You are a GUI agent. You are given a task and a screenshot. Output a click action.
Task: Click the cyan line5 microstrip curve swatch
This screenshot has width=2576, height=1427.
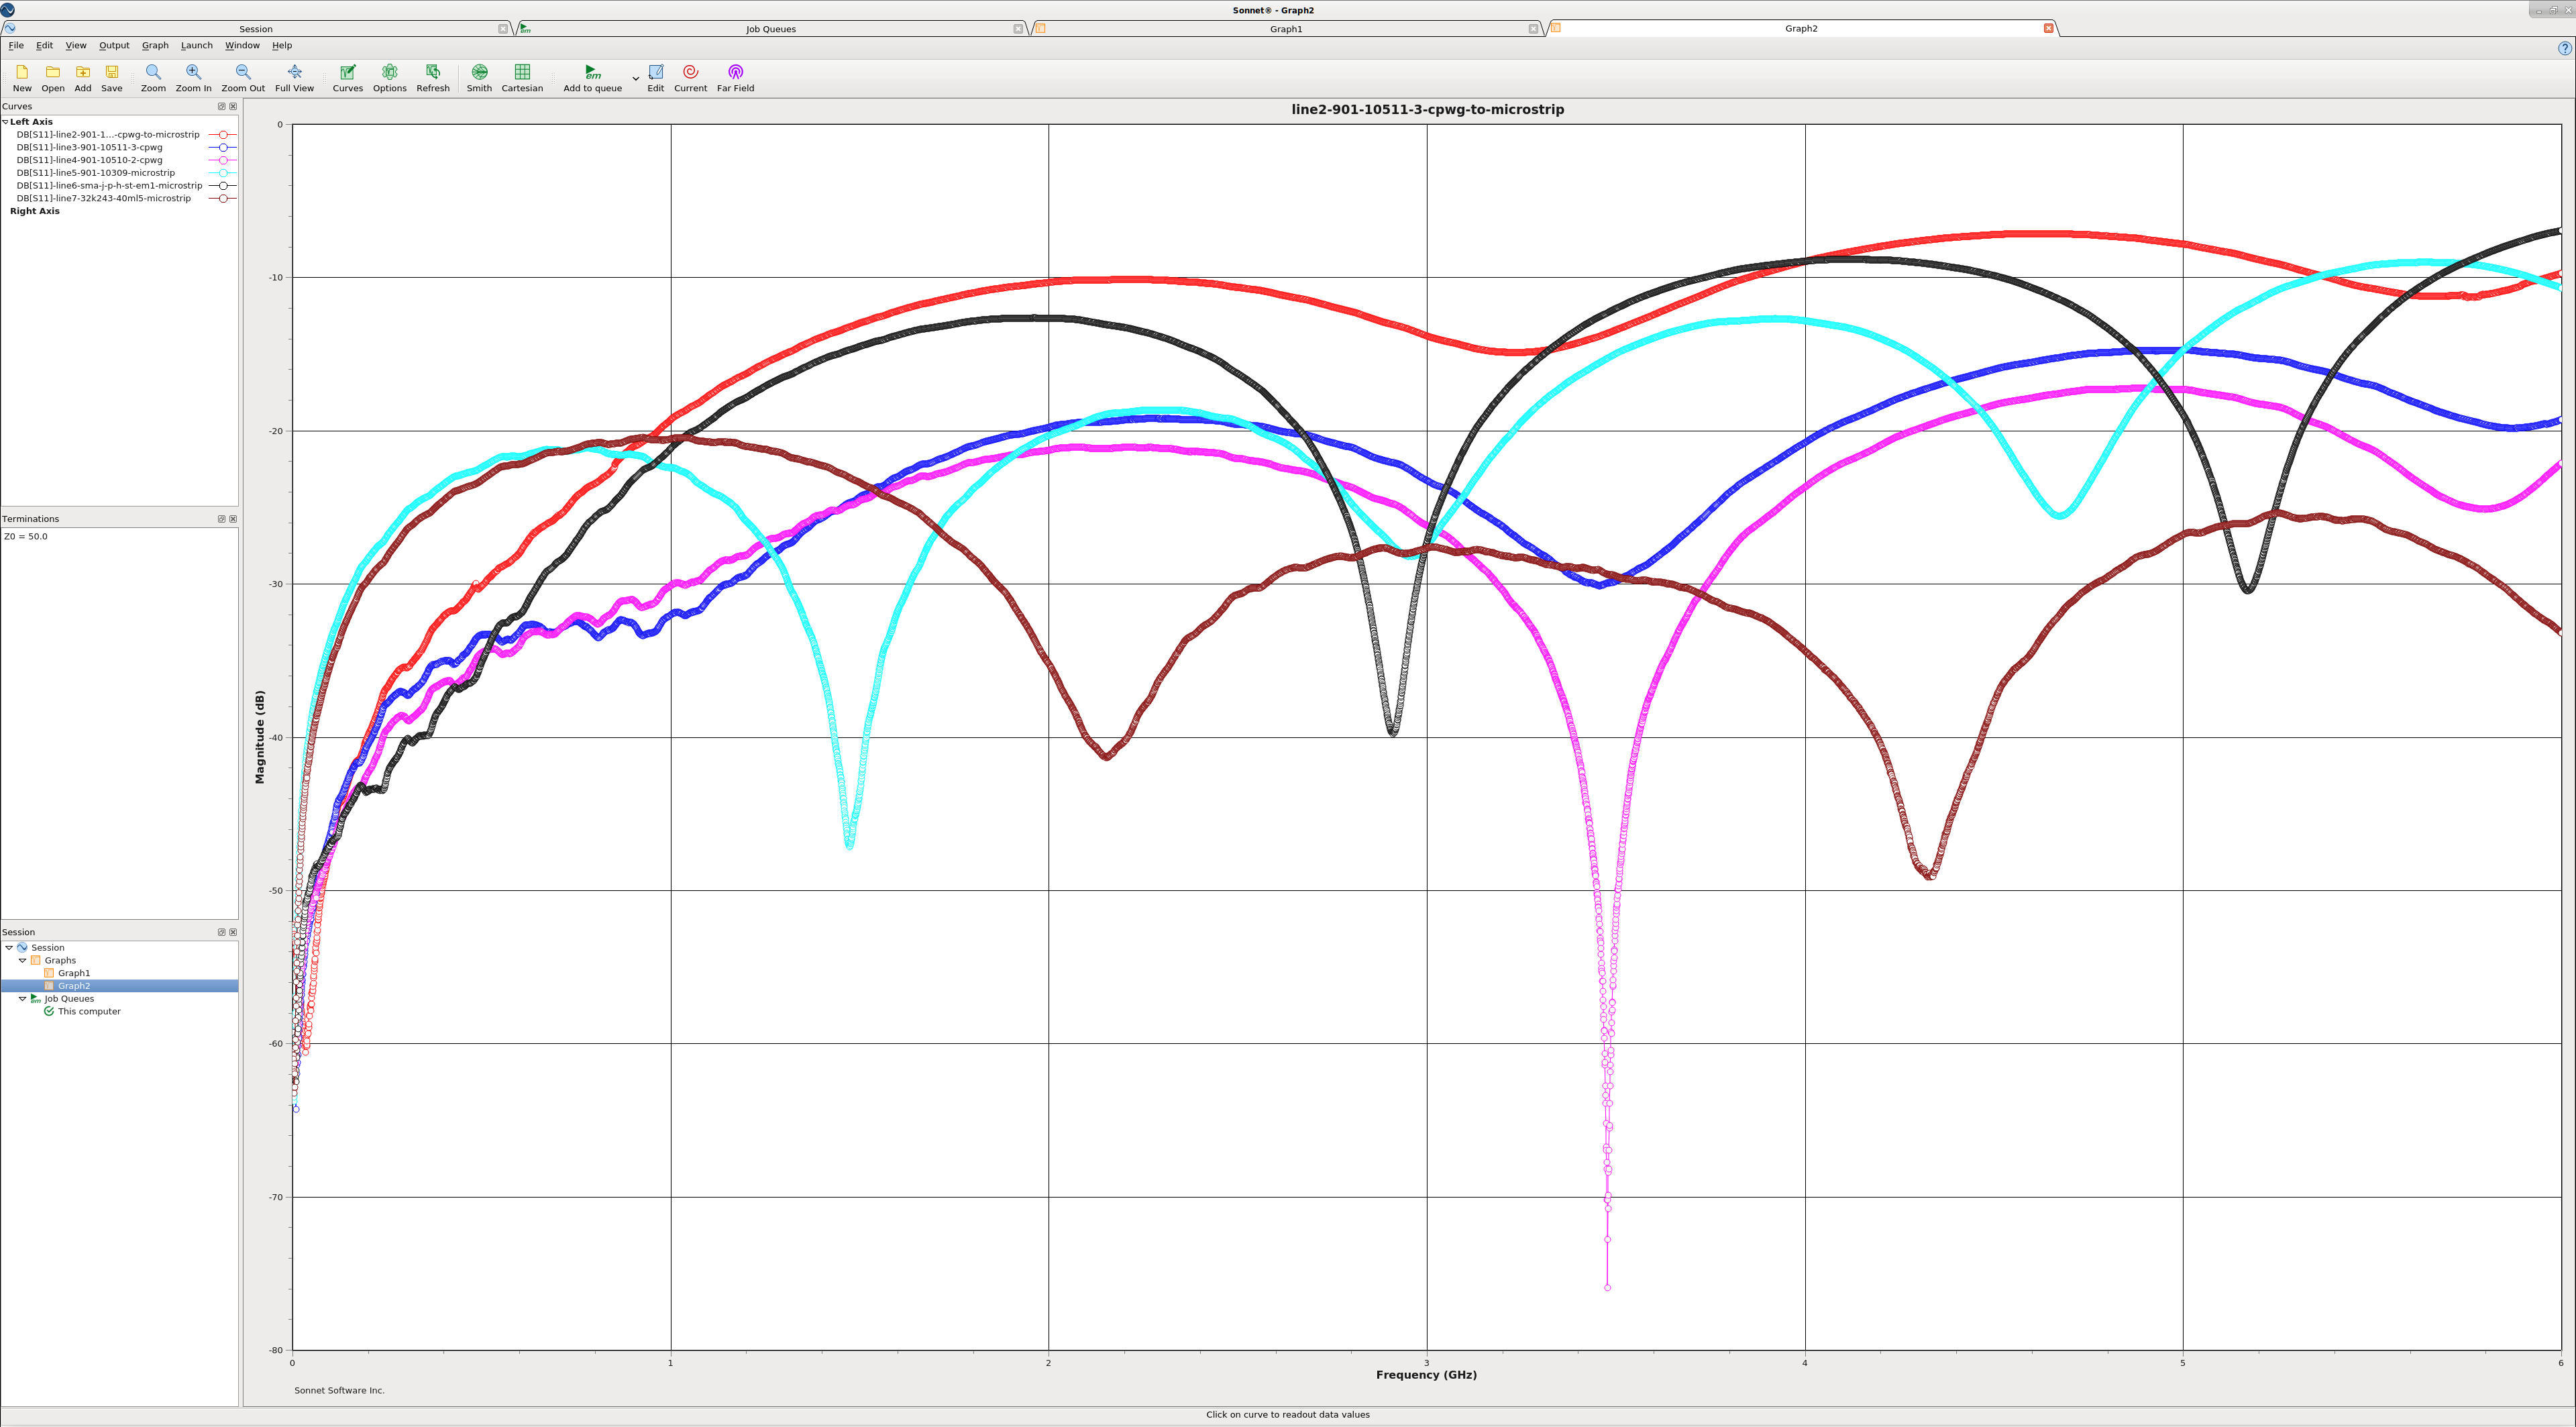click(x=223, y=173)
